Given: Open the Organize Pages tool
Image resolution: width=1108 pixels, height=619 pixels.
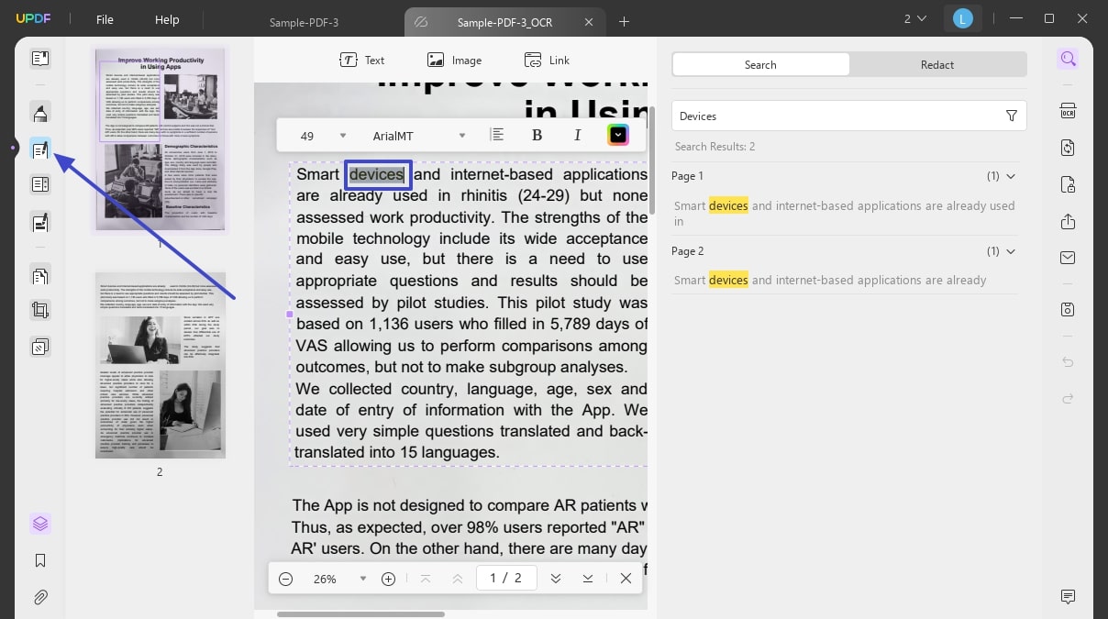Looking at the screenshot, I should [39, 275].
